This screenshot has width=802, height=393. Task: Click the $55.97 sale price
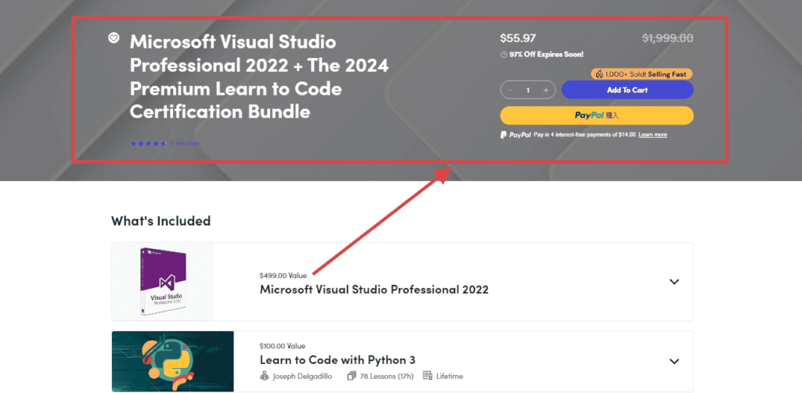coord(518,38)
